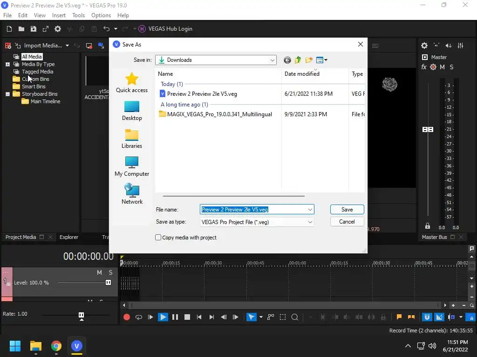Open the Edit menu
This screenshot has height=357, width=477.
coord(23,15)
